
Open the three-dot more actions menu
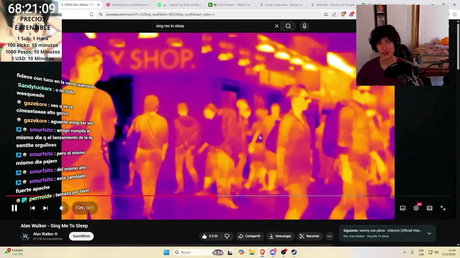329,236
